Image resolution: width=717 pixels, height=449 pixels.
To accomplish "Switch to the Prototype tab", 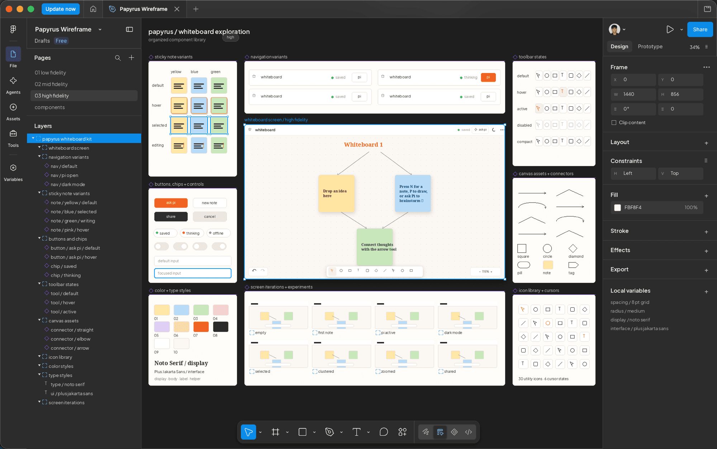I will [650, 47].
